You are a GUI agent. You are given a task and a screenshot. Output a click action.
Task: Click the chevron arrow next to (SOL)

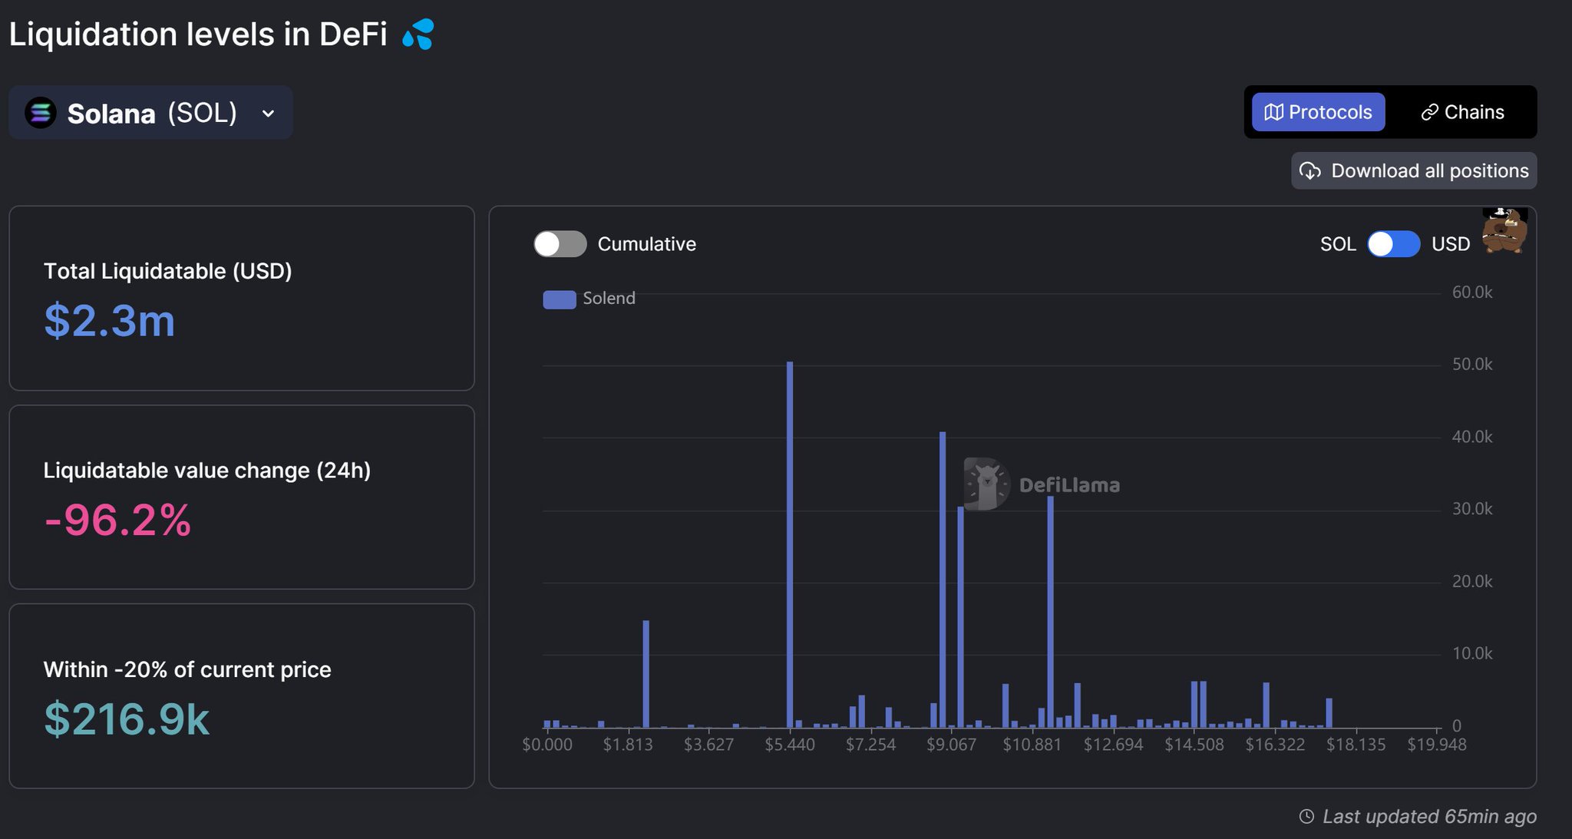[x=268, y=114]
